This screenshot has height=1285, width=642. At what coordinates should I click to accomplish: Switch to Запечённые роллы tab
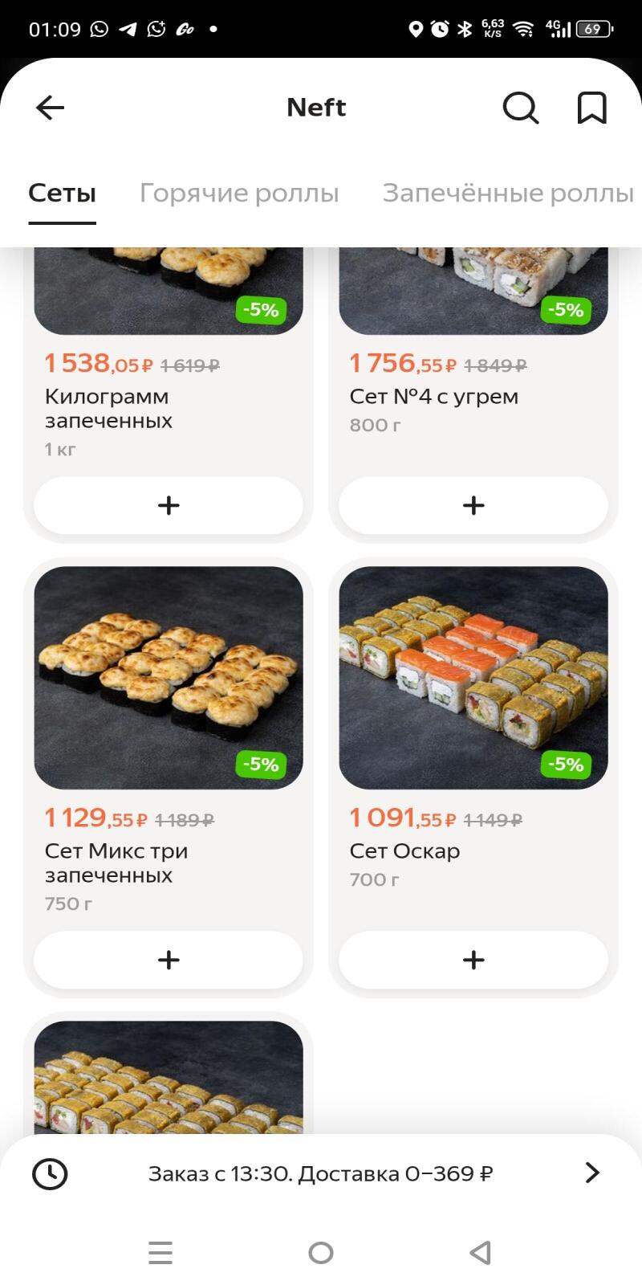point(507,194)
